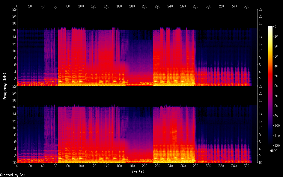Select the "+0" value on color scale
The height and width of the screenshot is (177, 283).
point(275,26)
